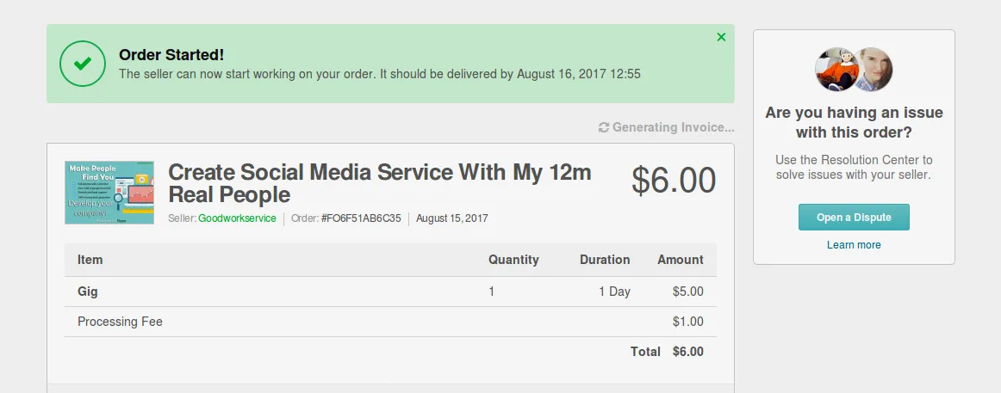This screenshot has width=1001, height=393.
Task: Select the Gig row in invoice table
Action: [x=390, y=292]
